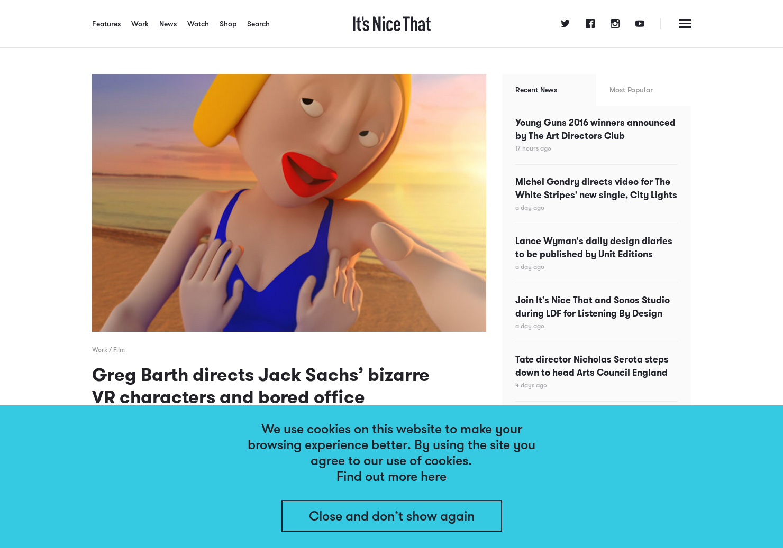Read the Michel Gondry White Stripes story
The image size is (783, 548).
pos(596,188)
